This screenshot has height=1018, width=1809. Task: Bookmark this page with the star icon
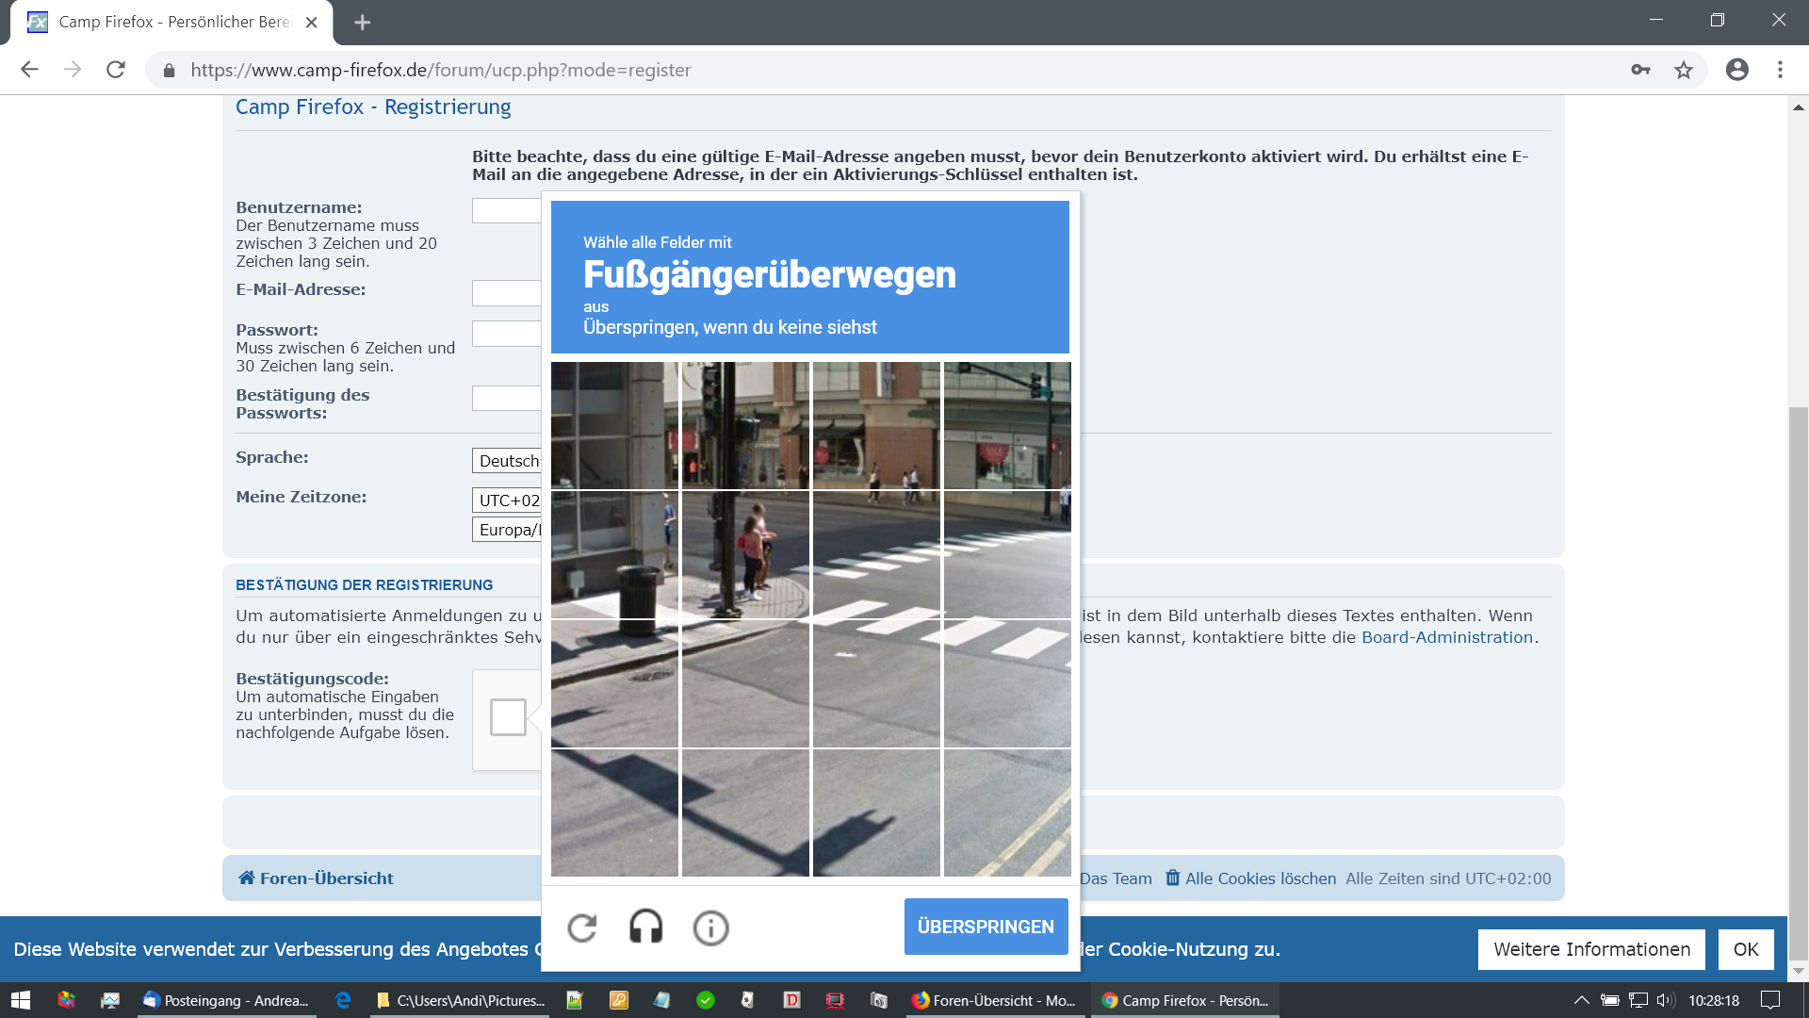[1684, 70]
